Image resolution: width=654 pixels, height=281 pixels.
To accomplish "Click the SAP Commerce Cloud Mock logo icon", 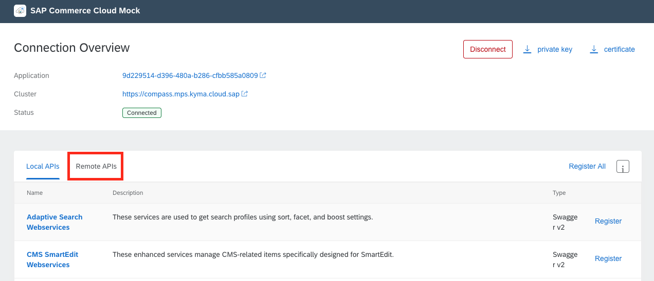I will coord(20,10).
